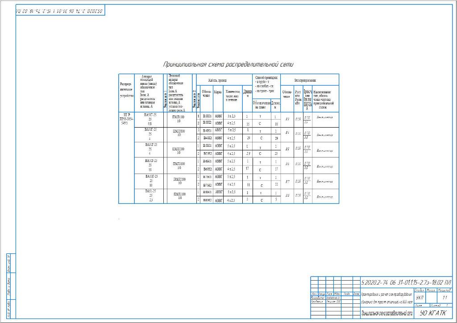
Task: Select cable designation В6Н1
Action: pyautogui.click(x=207, y=161)
